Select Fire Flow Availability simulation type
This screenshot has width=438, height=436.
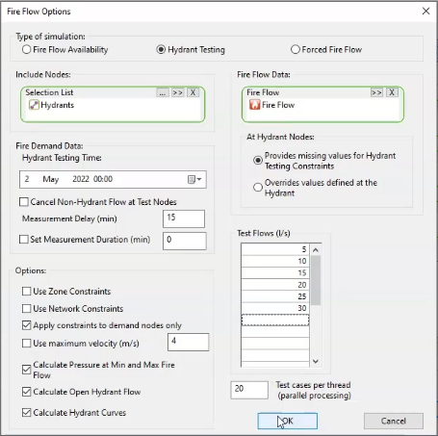tap(27, 49)
